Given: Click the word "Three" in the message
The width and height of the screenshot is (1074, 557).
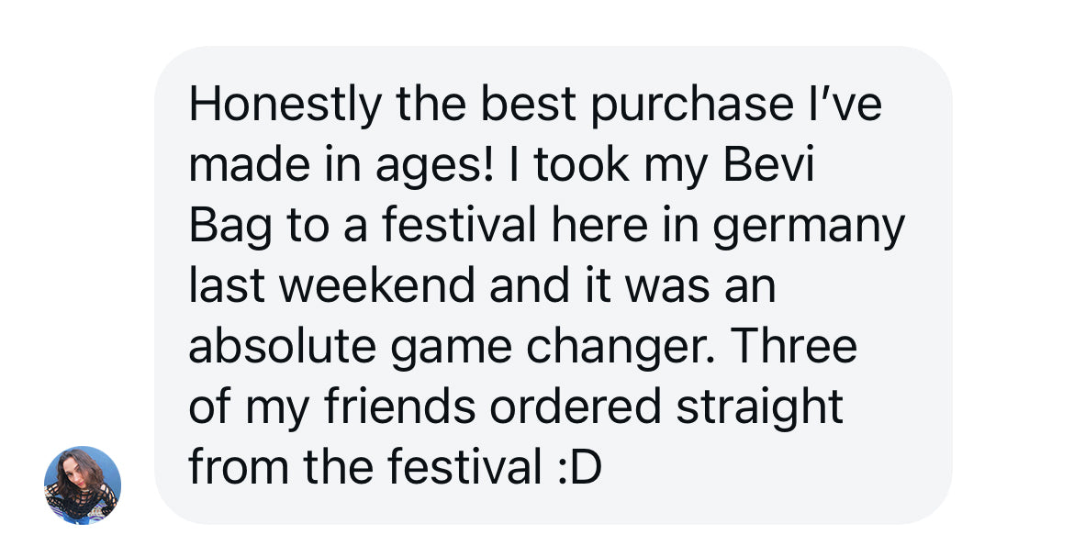Looking at the screenshot, I should (796, 347).
